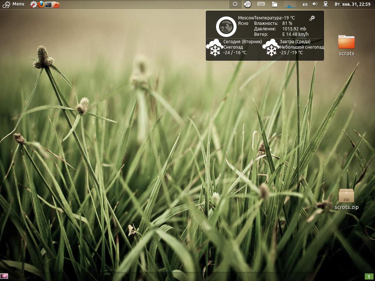This screenshot has width=375, height=281.
Task: Click the clock dial applet icon
Action: (x=248, y=4)
